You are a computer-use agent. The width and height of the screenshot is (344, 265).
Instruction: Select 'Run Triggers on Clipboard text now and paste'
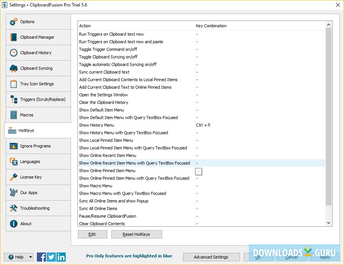[x=201, y=42]
